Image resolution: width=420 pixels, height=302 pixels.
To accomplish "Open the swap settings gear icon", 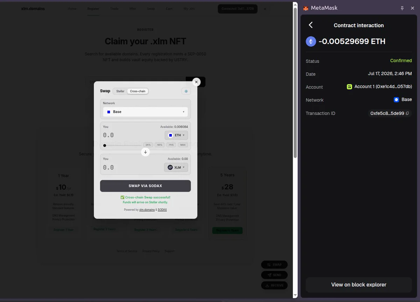I will tap(186, 91).
